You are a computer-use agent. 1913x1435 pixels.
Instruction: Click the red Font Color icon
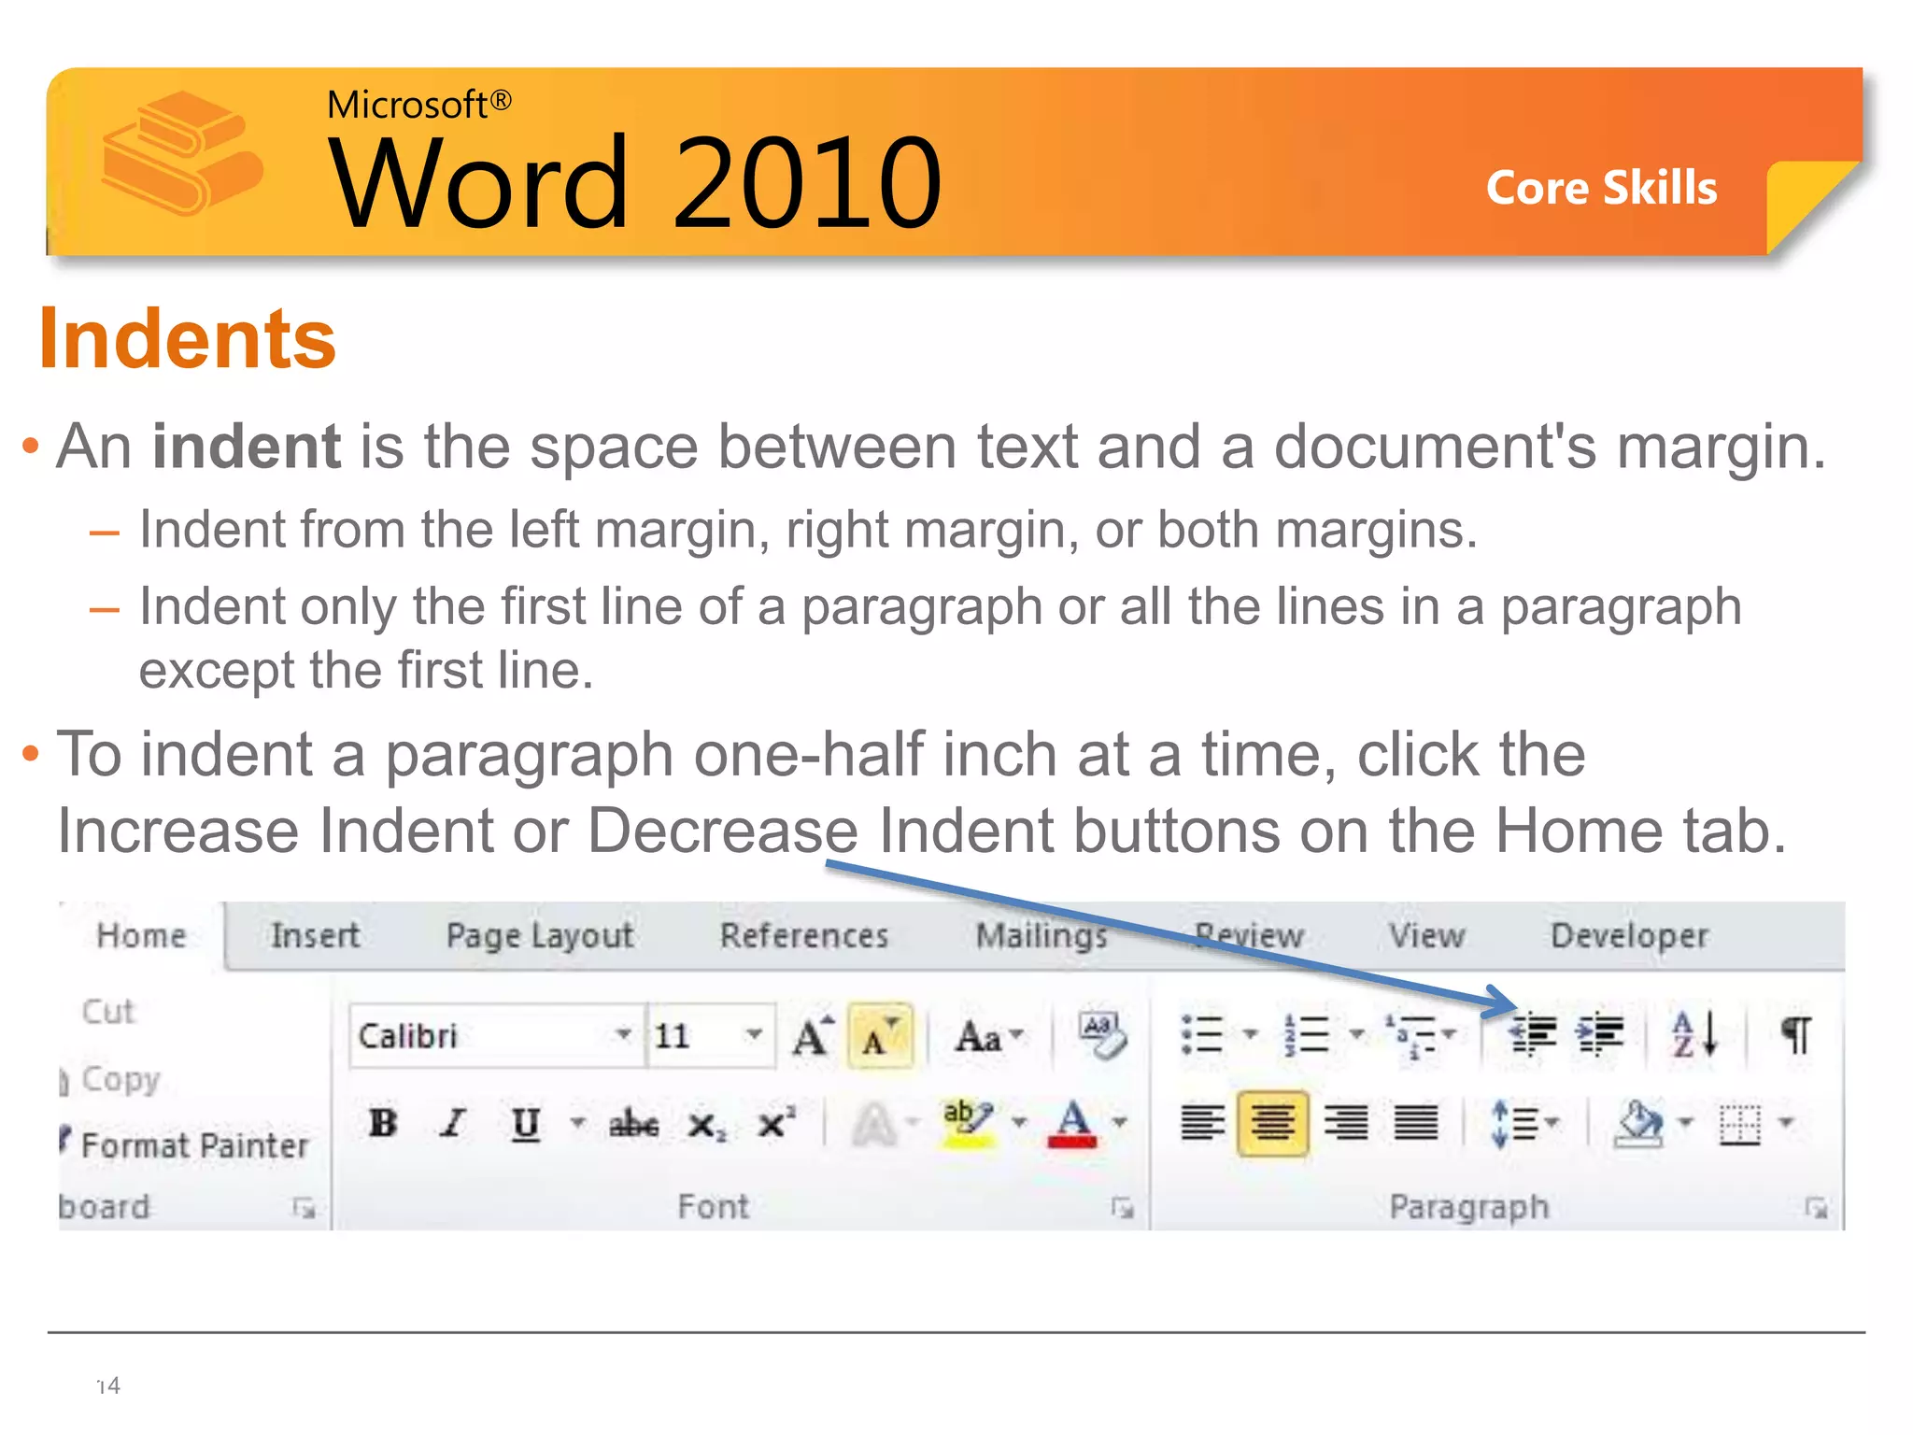(1072, 1124)
